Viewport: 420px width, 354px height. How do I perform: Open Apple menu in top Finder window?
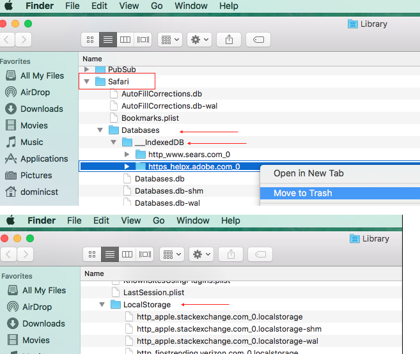click(x=8, y=5)
